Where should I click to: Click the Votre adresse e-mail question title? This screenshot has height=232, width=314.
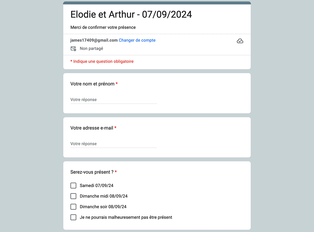92,128
